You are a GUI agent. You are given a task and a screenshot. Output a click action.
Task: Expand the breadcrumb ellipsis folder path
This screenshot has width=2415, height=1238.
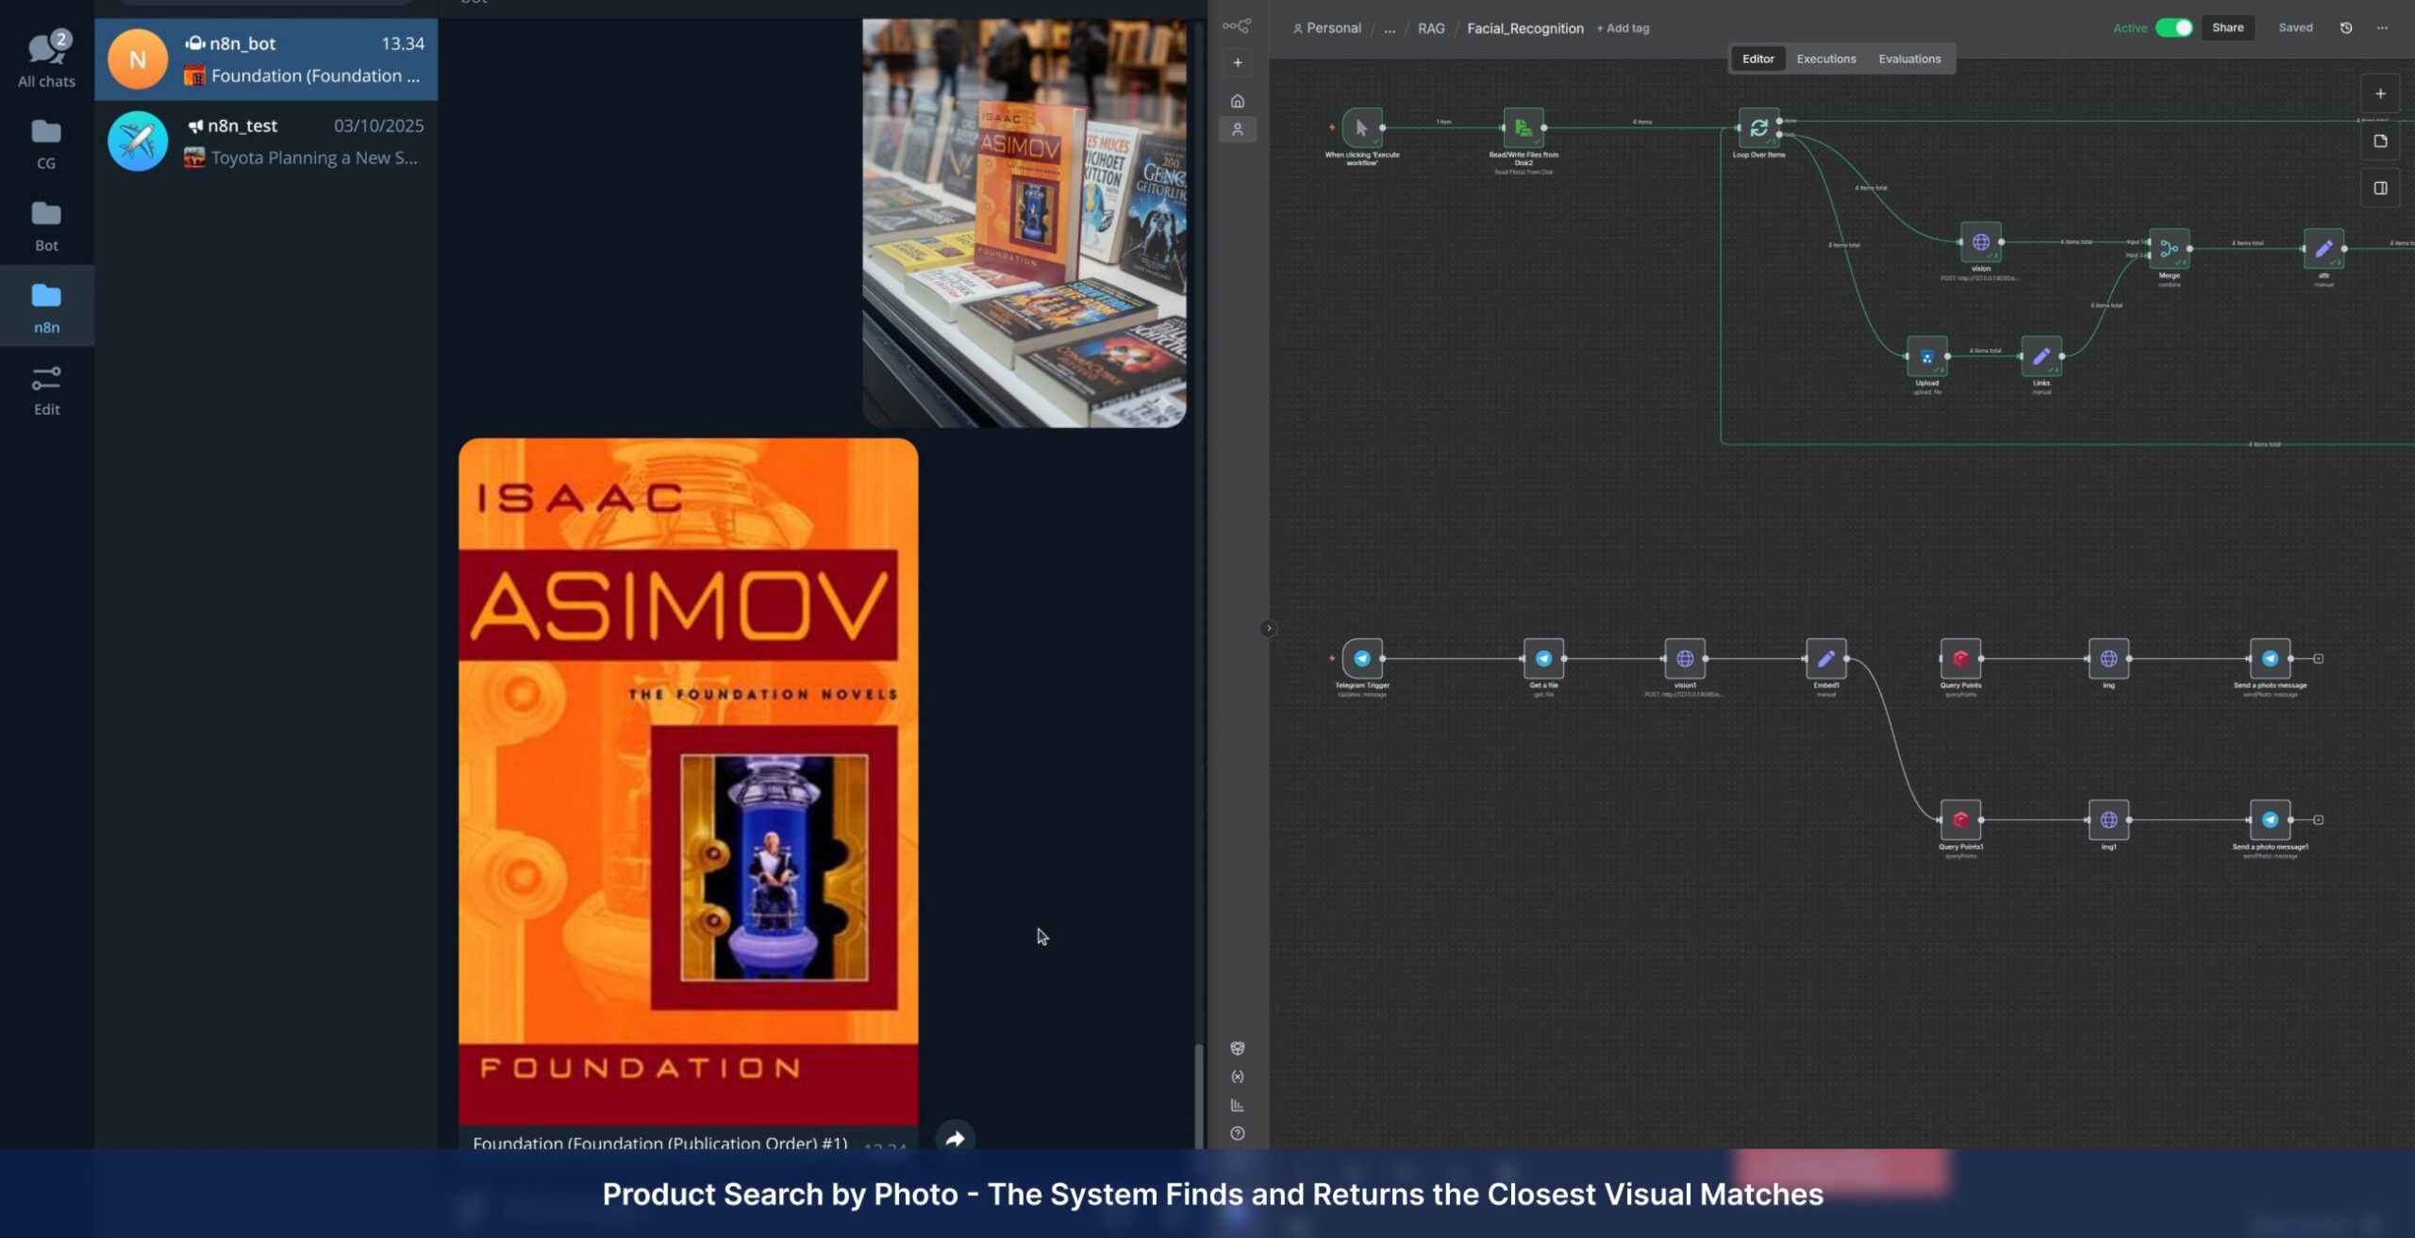click(x=1390, y=28)
